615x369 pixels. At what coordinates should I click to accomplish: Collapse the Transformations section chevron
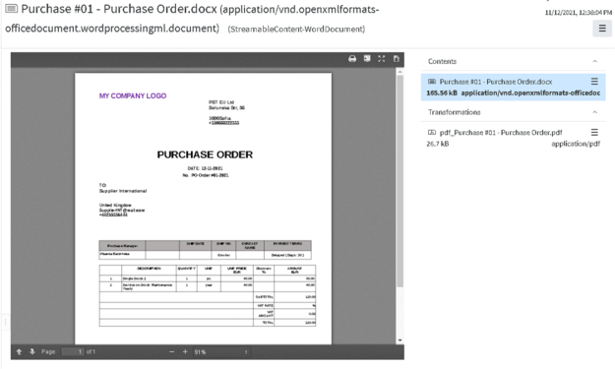pos(594,112)
